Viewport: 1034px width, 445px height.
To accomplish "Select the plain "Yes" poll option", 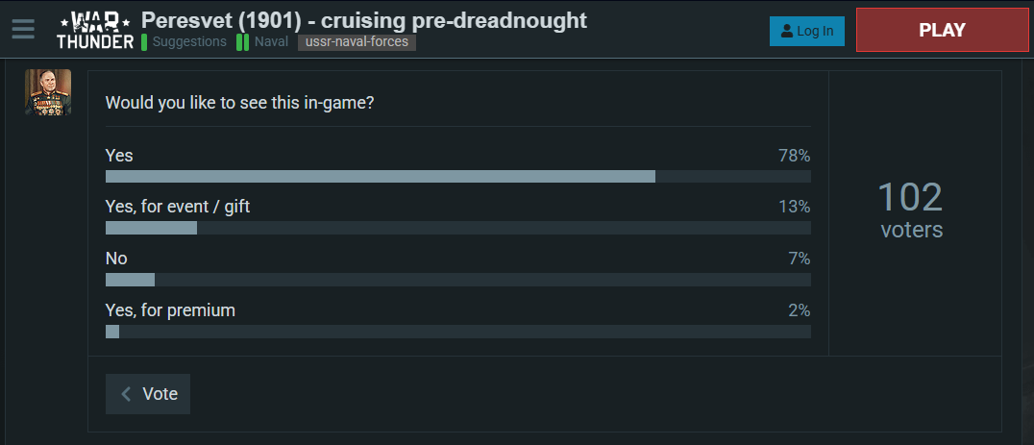I will pos(119,156).
